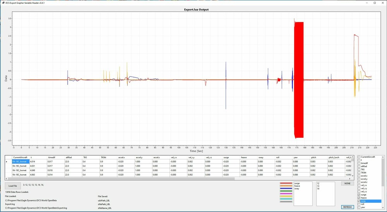
Task: Click the variable list scroll-down arrow
Action: tap(383, 207)
